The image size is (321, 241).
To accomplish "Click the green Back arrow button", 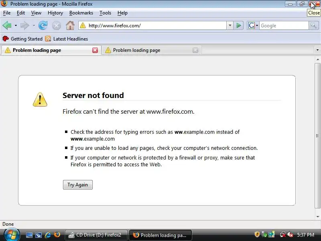I will (7, 26).
